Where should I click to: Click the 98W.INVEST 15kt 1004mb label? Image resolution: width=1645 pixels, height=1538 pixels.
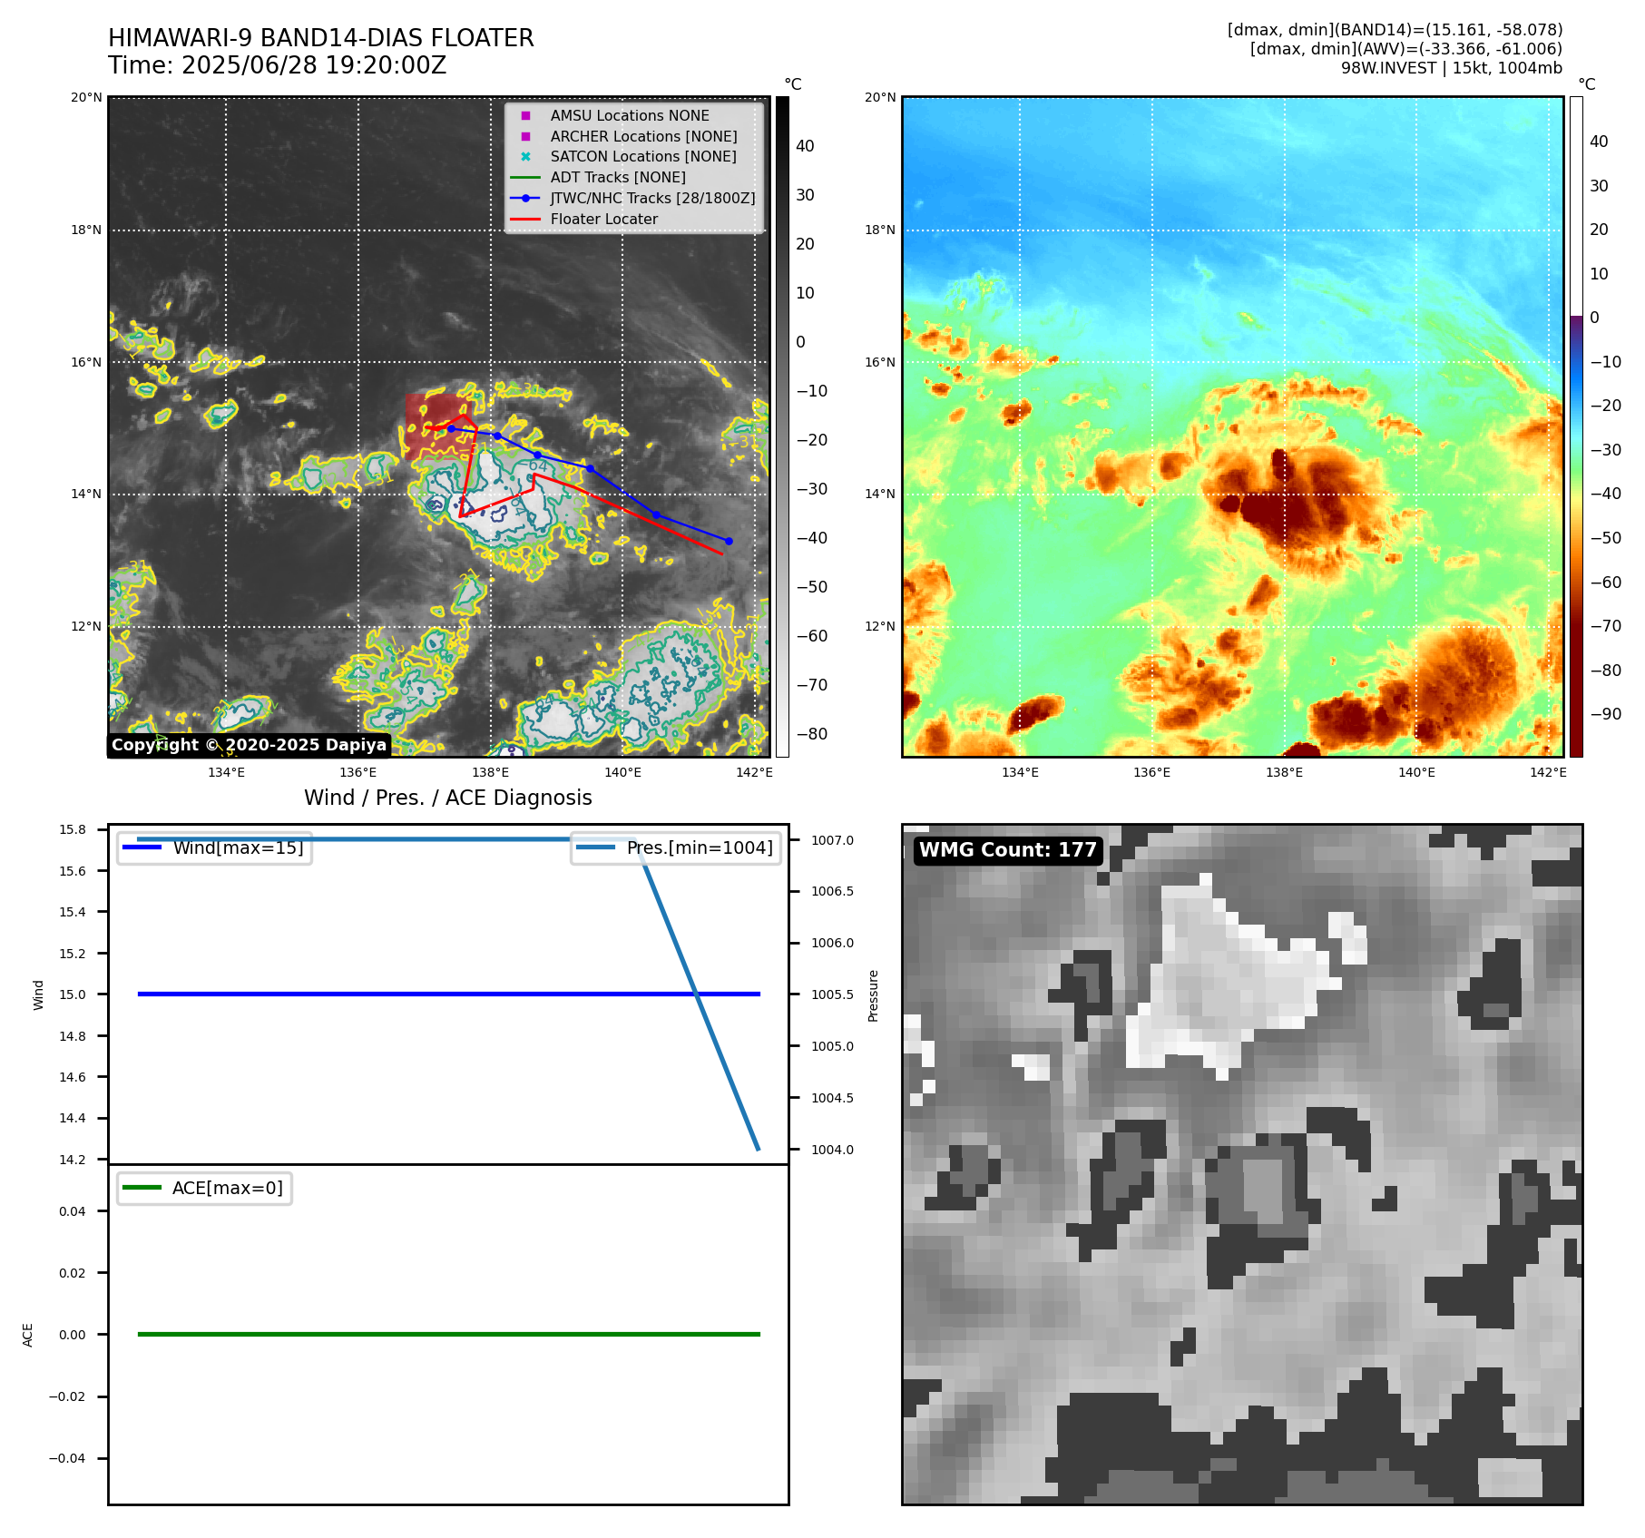coord(1452,68)
